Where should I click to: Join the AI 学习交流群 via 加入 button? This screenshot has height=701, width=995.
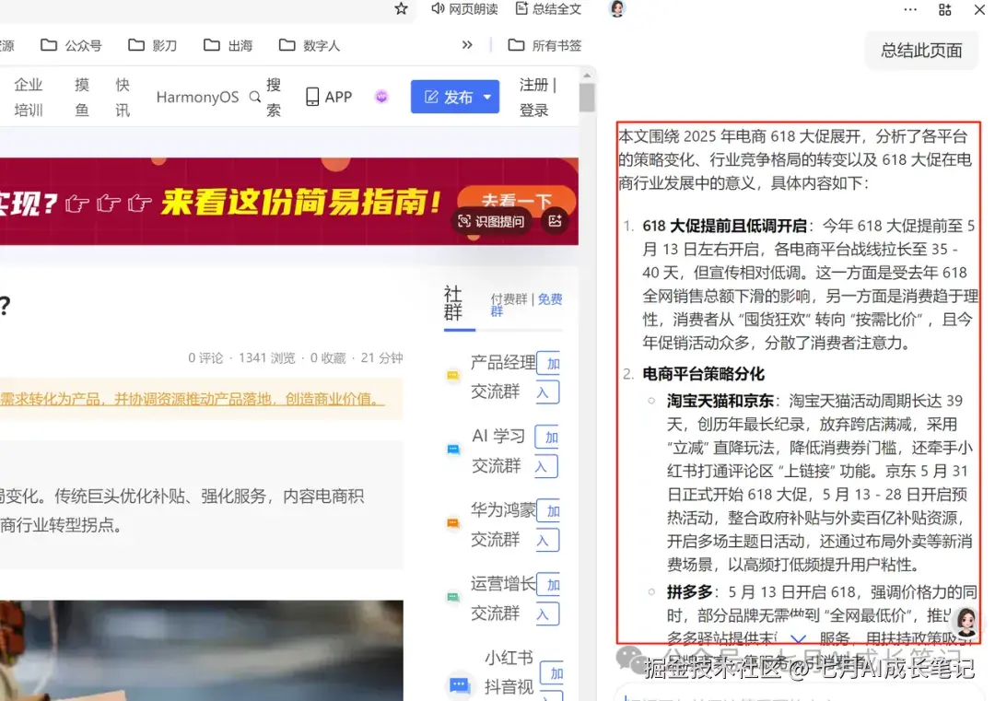click(x=549, y=450)
